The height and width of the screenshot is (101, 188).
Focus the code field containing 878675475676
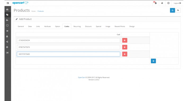pyautogui.click(x=69, y=47)
